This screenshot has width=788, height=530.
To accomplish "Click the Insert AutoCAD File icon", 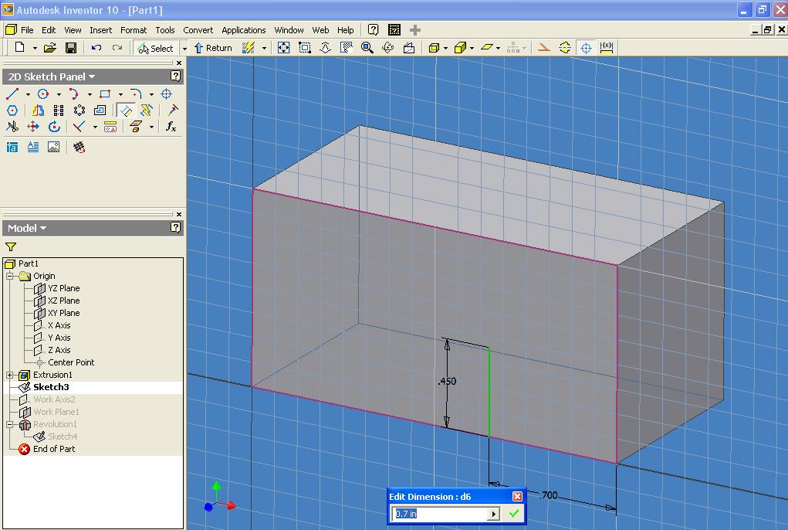I will point(12,147).
